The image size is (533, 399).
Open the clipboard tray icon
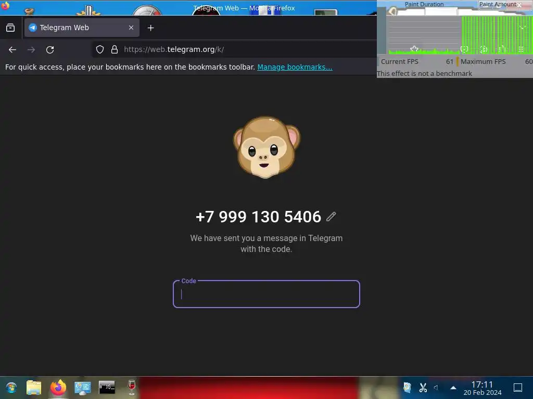click(407, 388)
